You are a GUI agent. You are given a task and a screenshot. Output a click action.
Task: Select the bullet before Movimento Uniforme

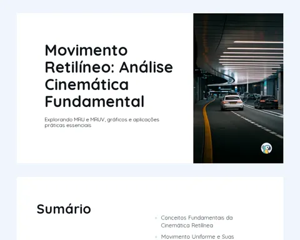point(156,237)
